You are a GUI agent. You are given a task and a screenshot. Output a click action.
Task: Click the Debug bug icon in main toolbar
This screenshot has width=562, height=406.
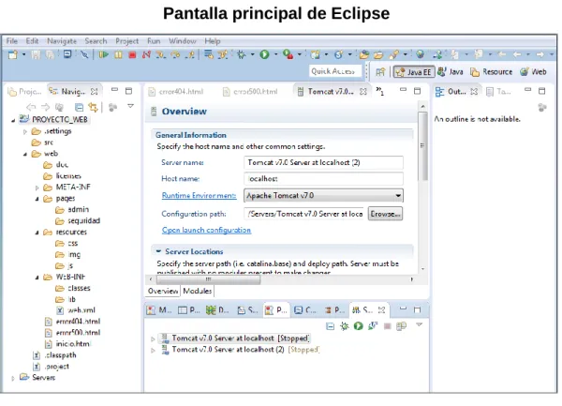click(x=242, y=54)
